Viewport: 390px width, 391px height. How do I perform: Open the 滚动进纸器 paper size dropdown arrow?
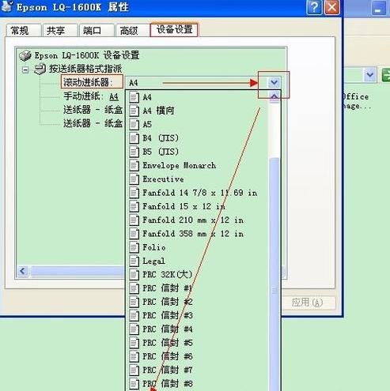tap(274, 83)
